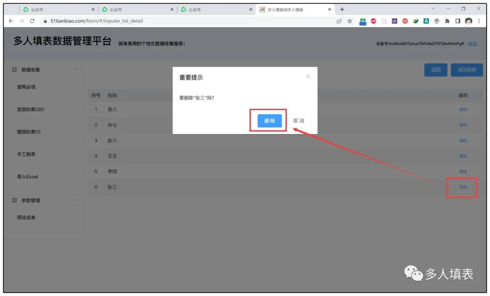Reload the page with the refresh icon
Viewport: 490px width, 296px height.
point(32,21)
